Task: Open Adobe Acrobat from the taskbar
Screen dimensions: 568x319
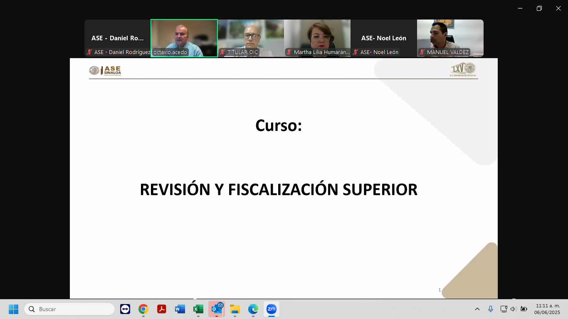Action: coord(162,309)
